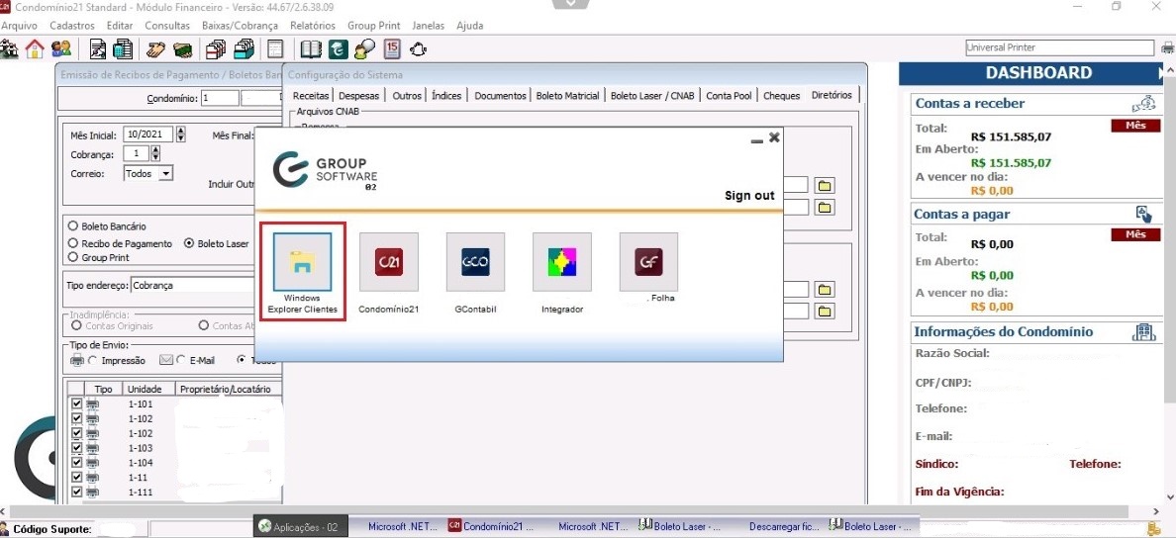
Task: Choose E-Mail as Tipo de Envio
Action: click(x=181, y=360)
